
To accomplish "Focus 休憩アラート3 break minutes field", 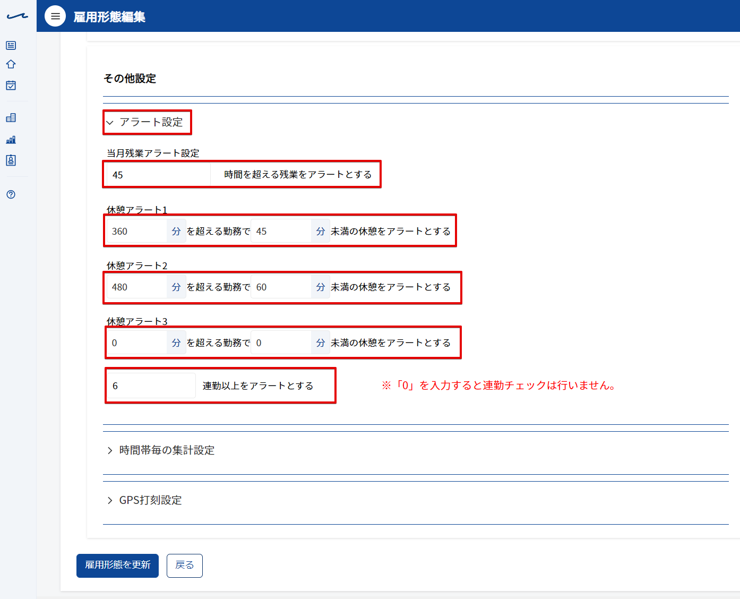I will 281,343.
